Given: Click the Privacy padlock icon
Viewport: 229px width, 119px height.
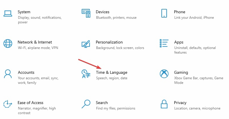Looking at the screenshot, I should tap(164, 104).
